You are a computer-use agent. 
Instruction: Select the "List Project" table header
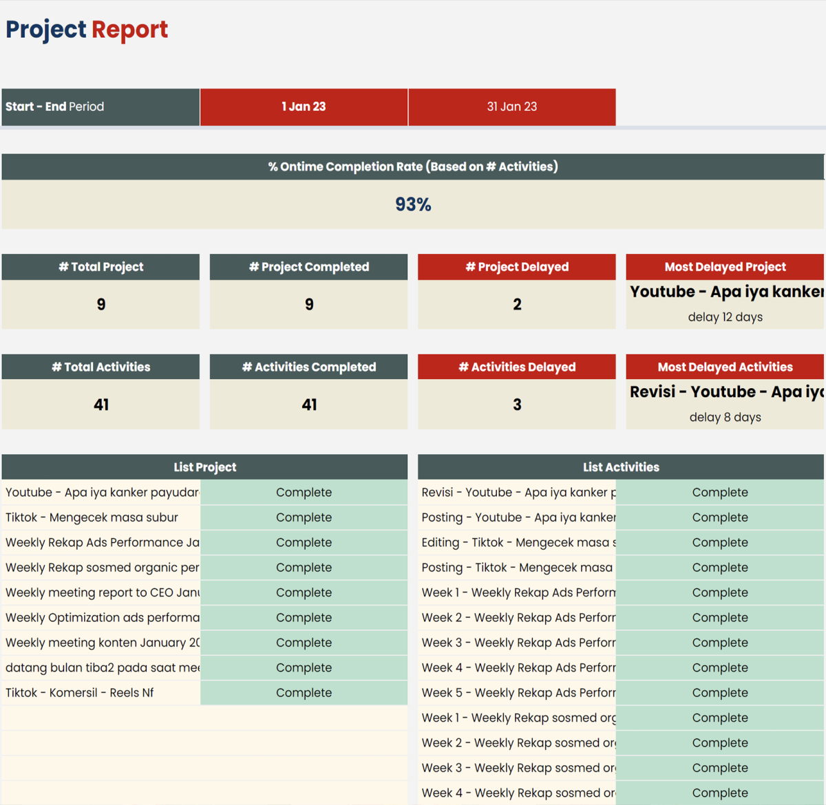(x=204, y=467)
